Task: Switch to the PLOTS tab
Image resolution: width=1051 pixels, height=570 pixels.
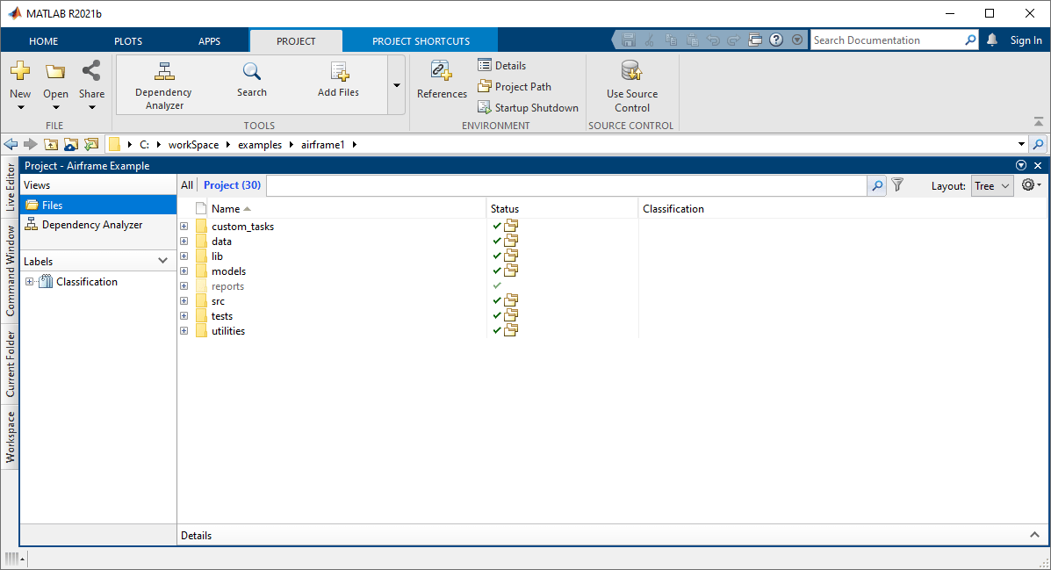Action: click(x=128, y=41)
